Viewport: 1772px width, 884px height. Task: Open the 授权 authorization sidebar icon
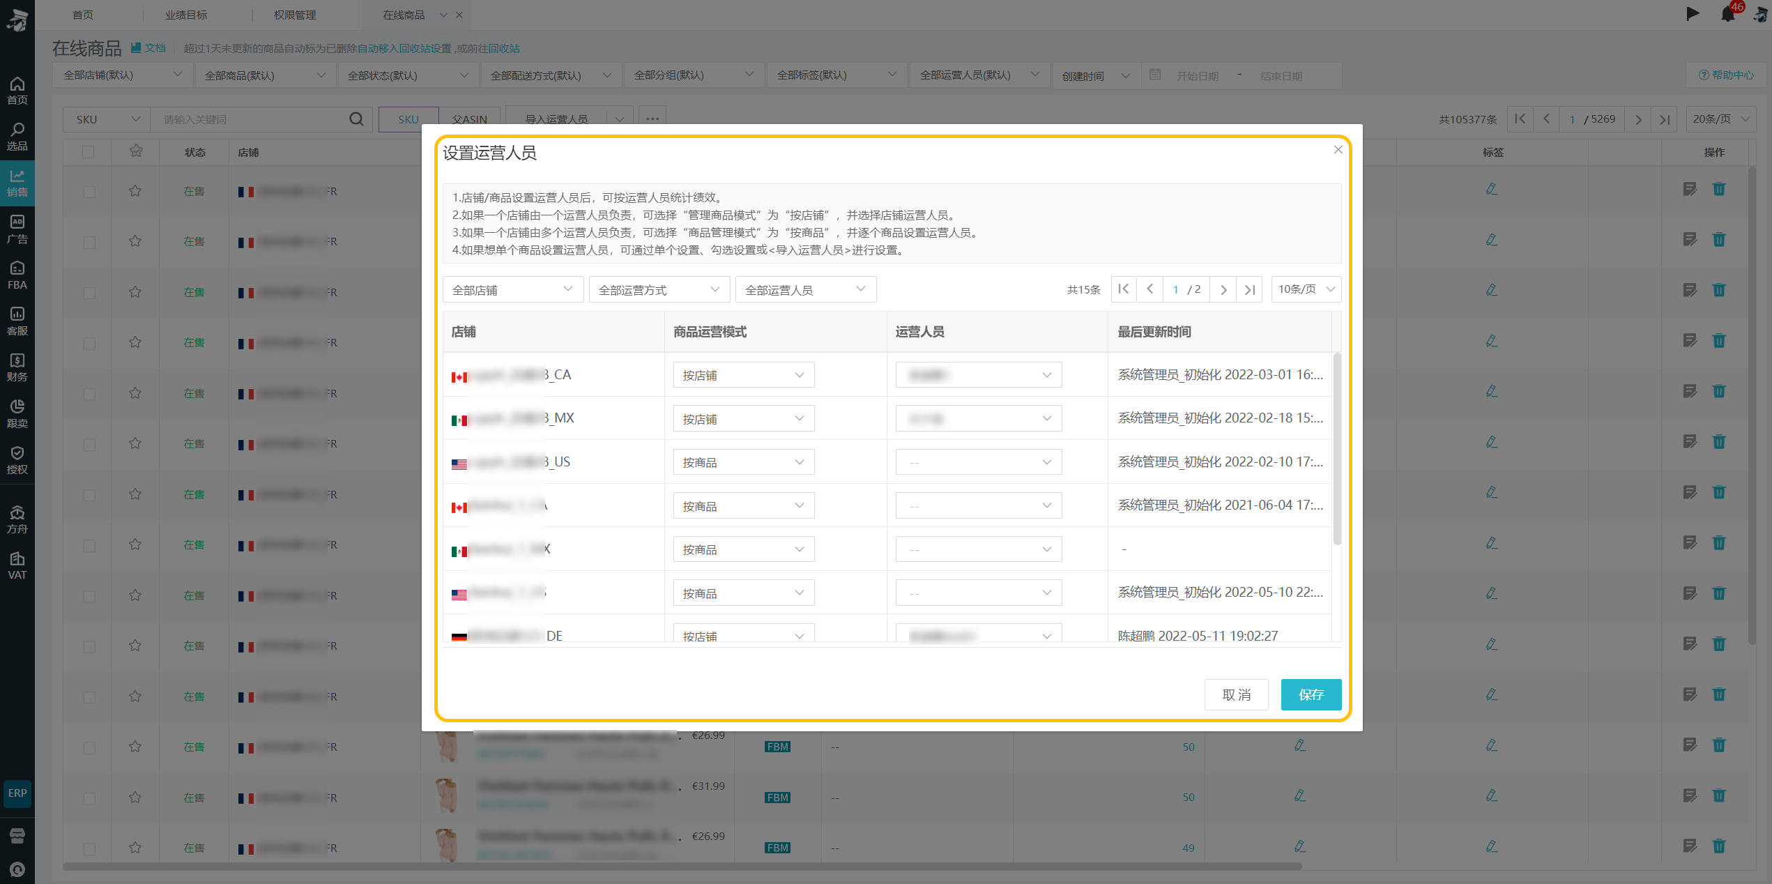coord(17,460)
